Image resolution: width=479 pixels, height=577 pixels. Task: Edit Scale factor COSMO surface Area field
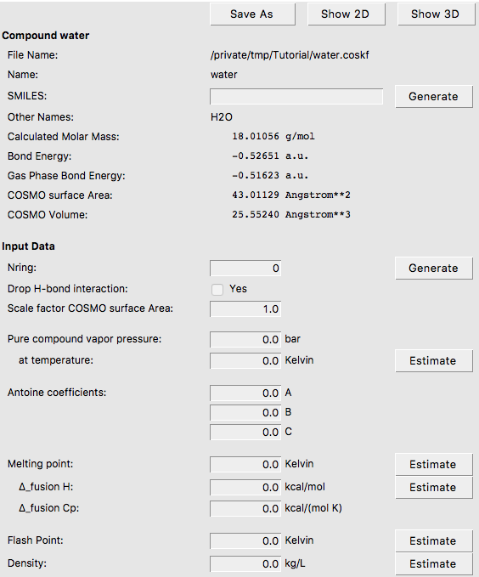(245, 308)
